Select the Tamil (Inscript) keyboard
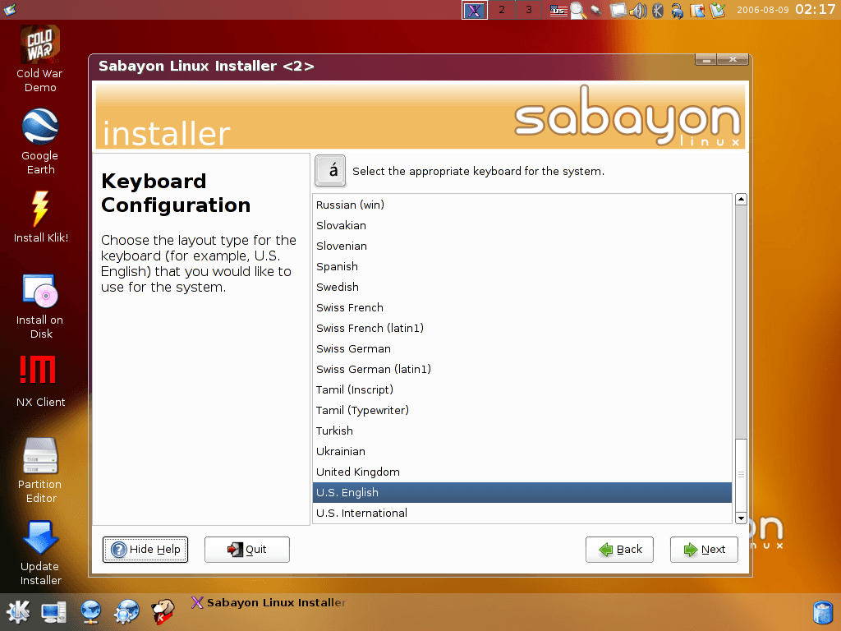This screenshot has height=631, width=841. click(522, 389)
